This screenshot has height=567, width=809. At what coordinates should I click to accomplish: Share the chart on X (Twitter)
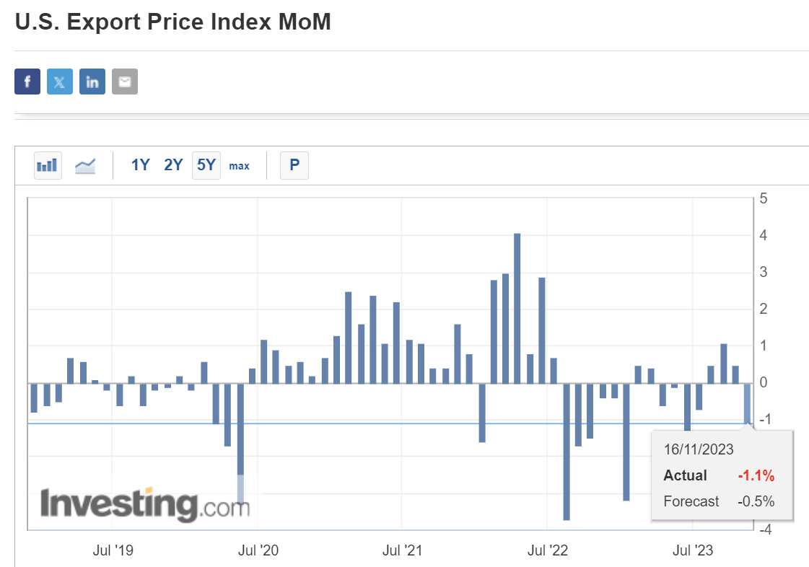pos(60,82)
